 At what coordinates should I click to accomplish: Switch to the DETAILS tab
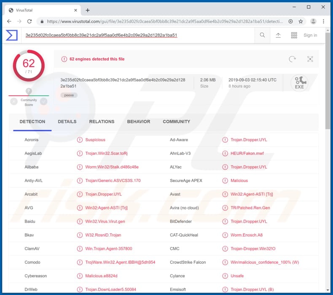[x=67, y=121]
